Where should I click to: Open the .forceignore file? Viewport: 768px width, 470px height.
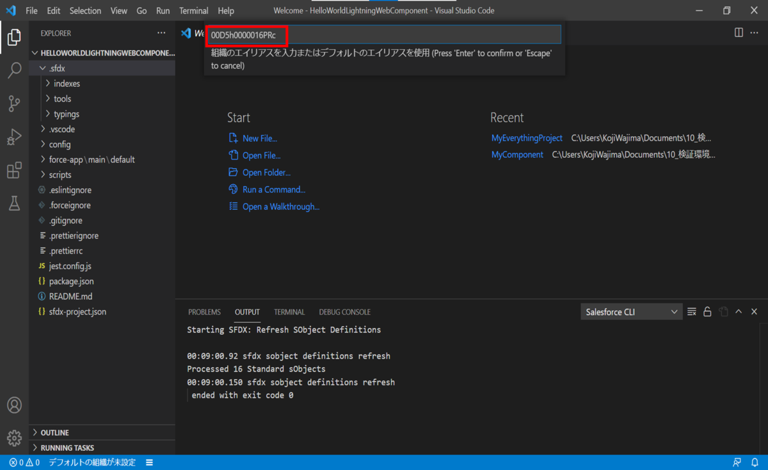(102, 206)
